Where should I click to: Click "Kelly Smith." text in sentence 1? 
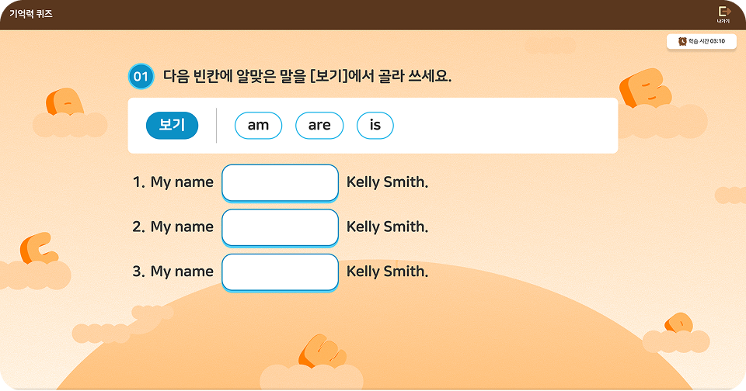click(x=387, y=182)
